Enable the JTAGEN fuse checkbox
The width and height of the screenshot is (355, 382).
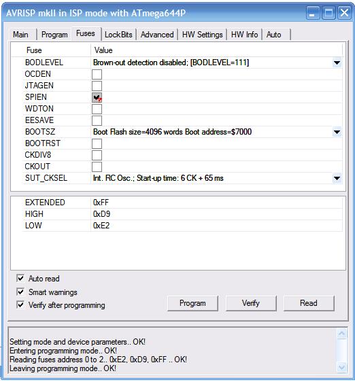click(97, 86)
